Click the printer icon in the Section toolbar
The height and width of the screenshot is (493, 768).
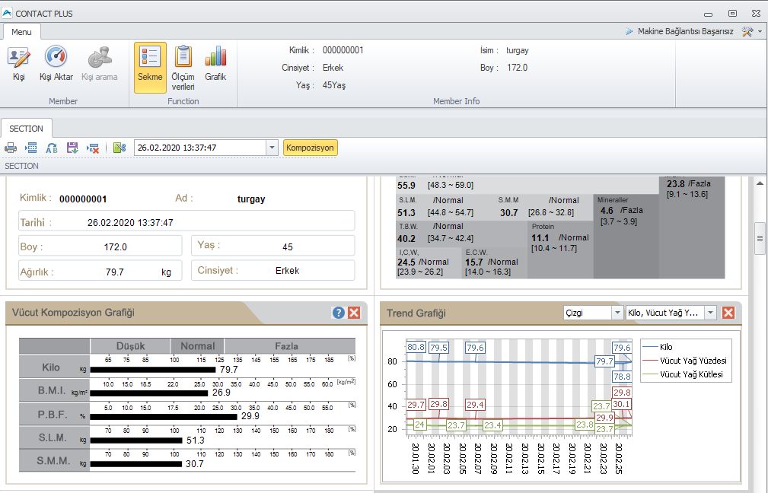tap(11, 148)
